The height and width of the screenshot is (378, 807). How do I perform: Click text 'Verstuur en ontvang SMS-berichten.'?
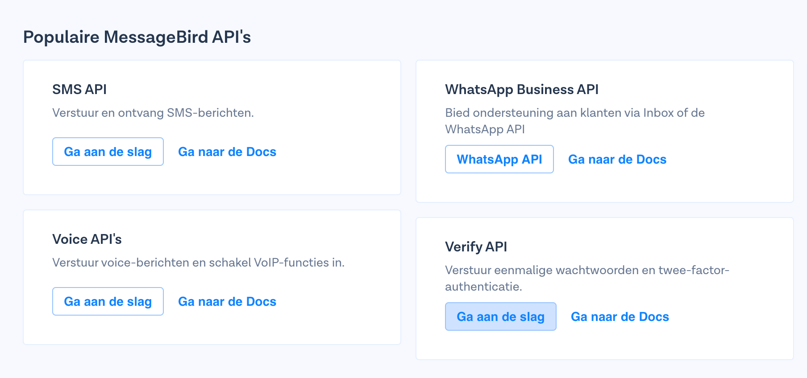click(x=153, y=112)
